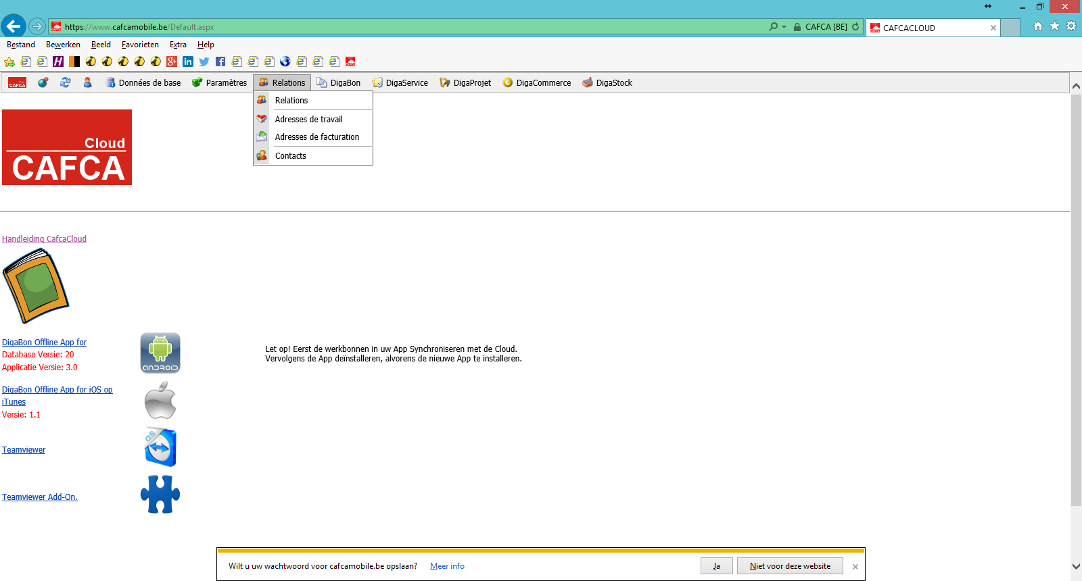The width and height of the screenshot is (1082, 581).
Task: Open the new blank tab button
Action: [1010, 28]
